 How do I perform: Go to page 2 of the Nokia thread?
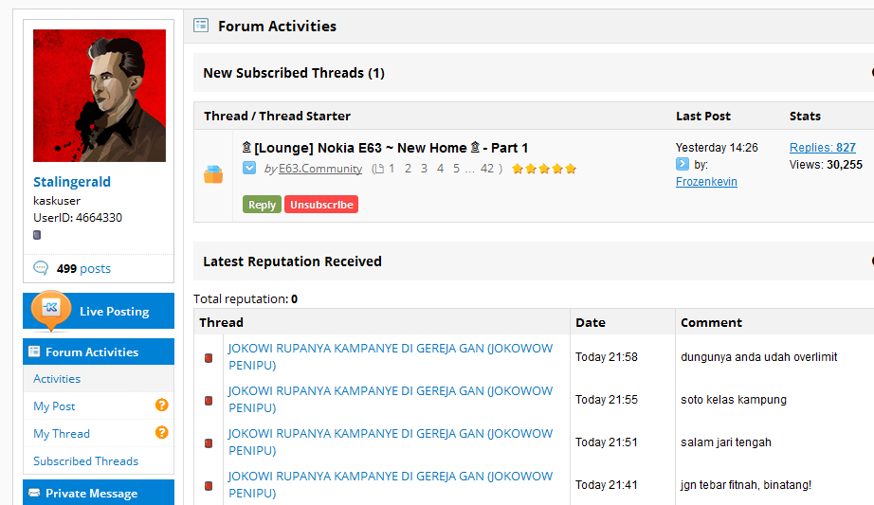click(408, 169)
